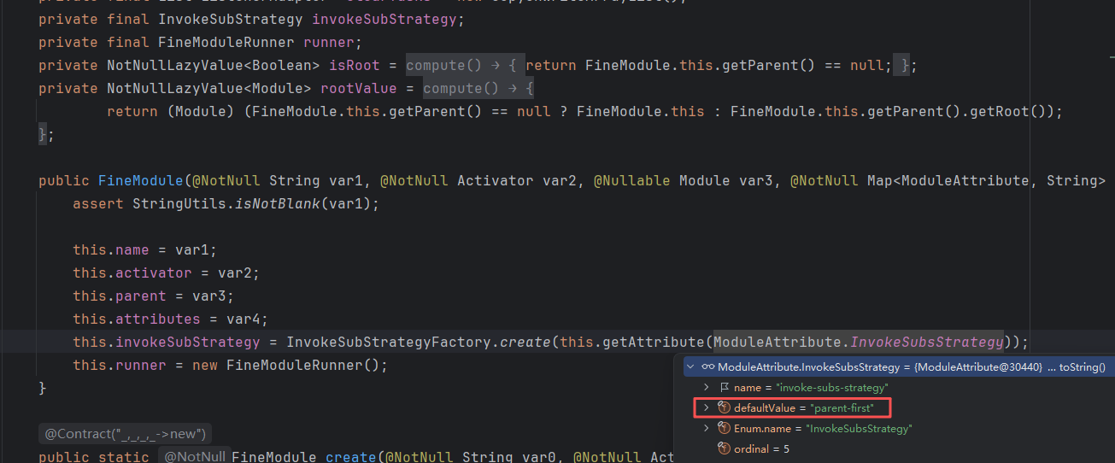Click the field icon beside ordinal
1115x463 pixels.
pos(724,449)
